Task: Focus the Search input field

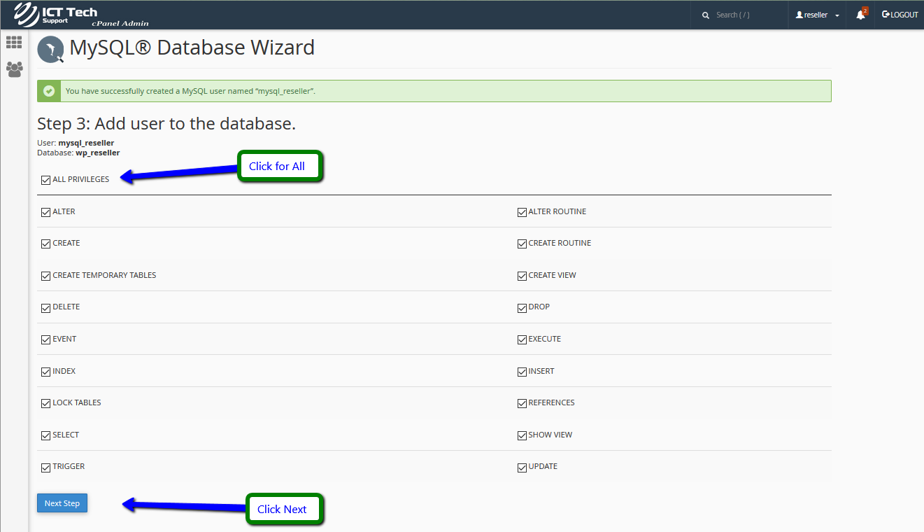Action: point(745,15)
